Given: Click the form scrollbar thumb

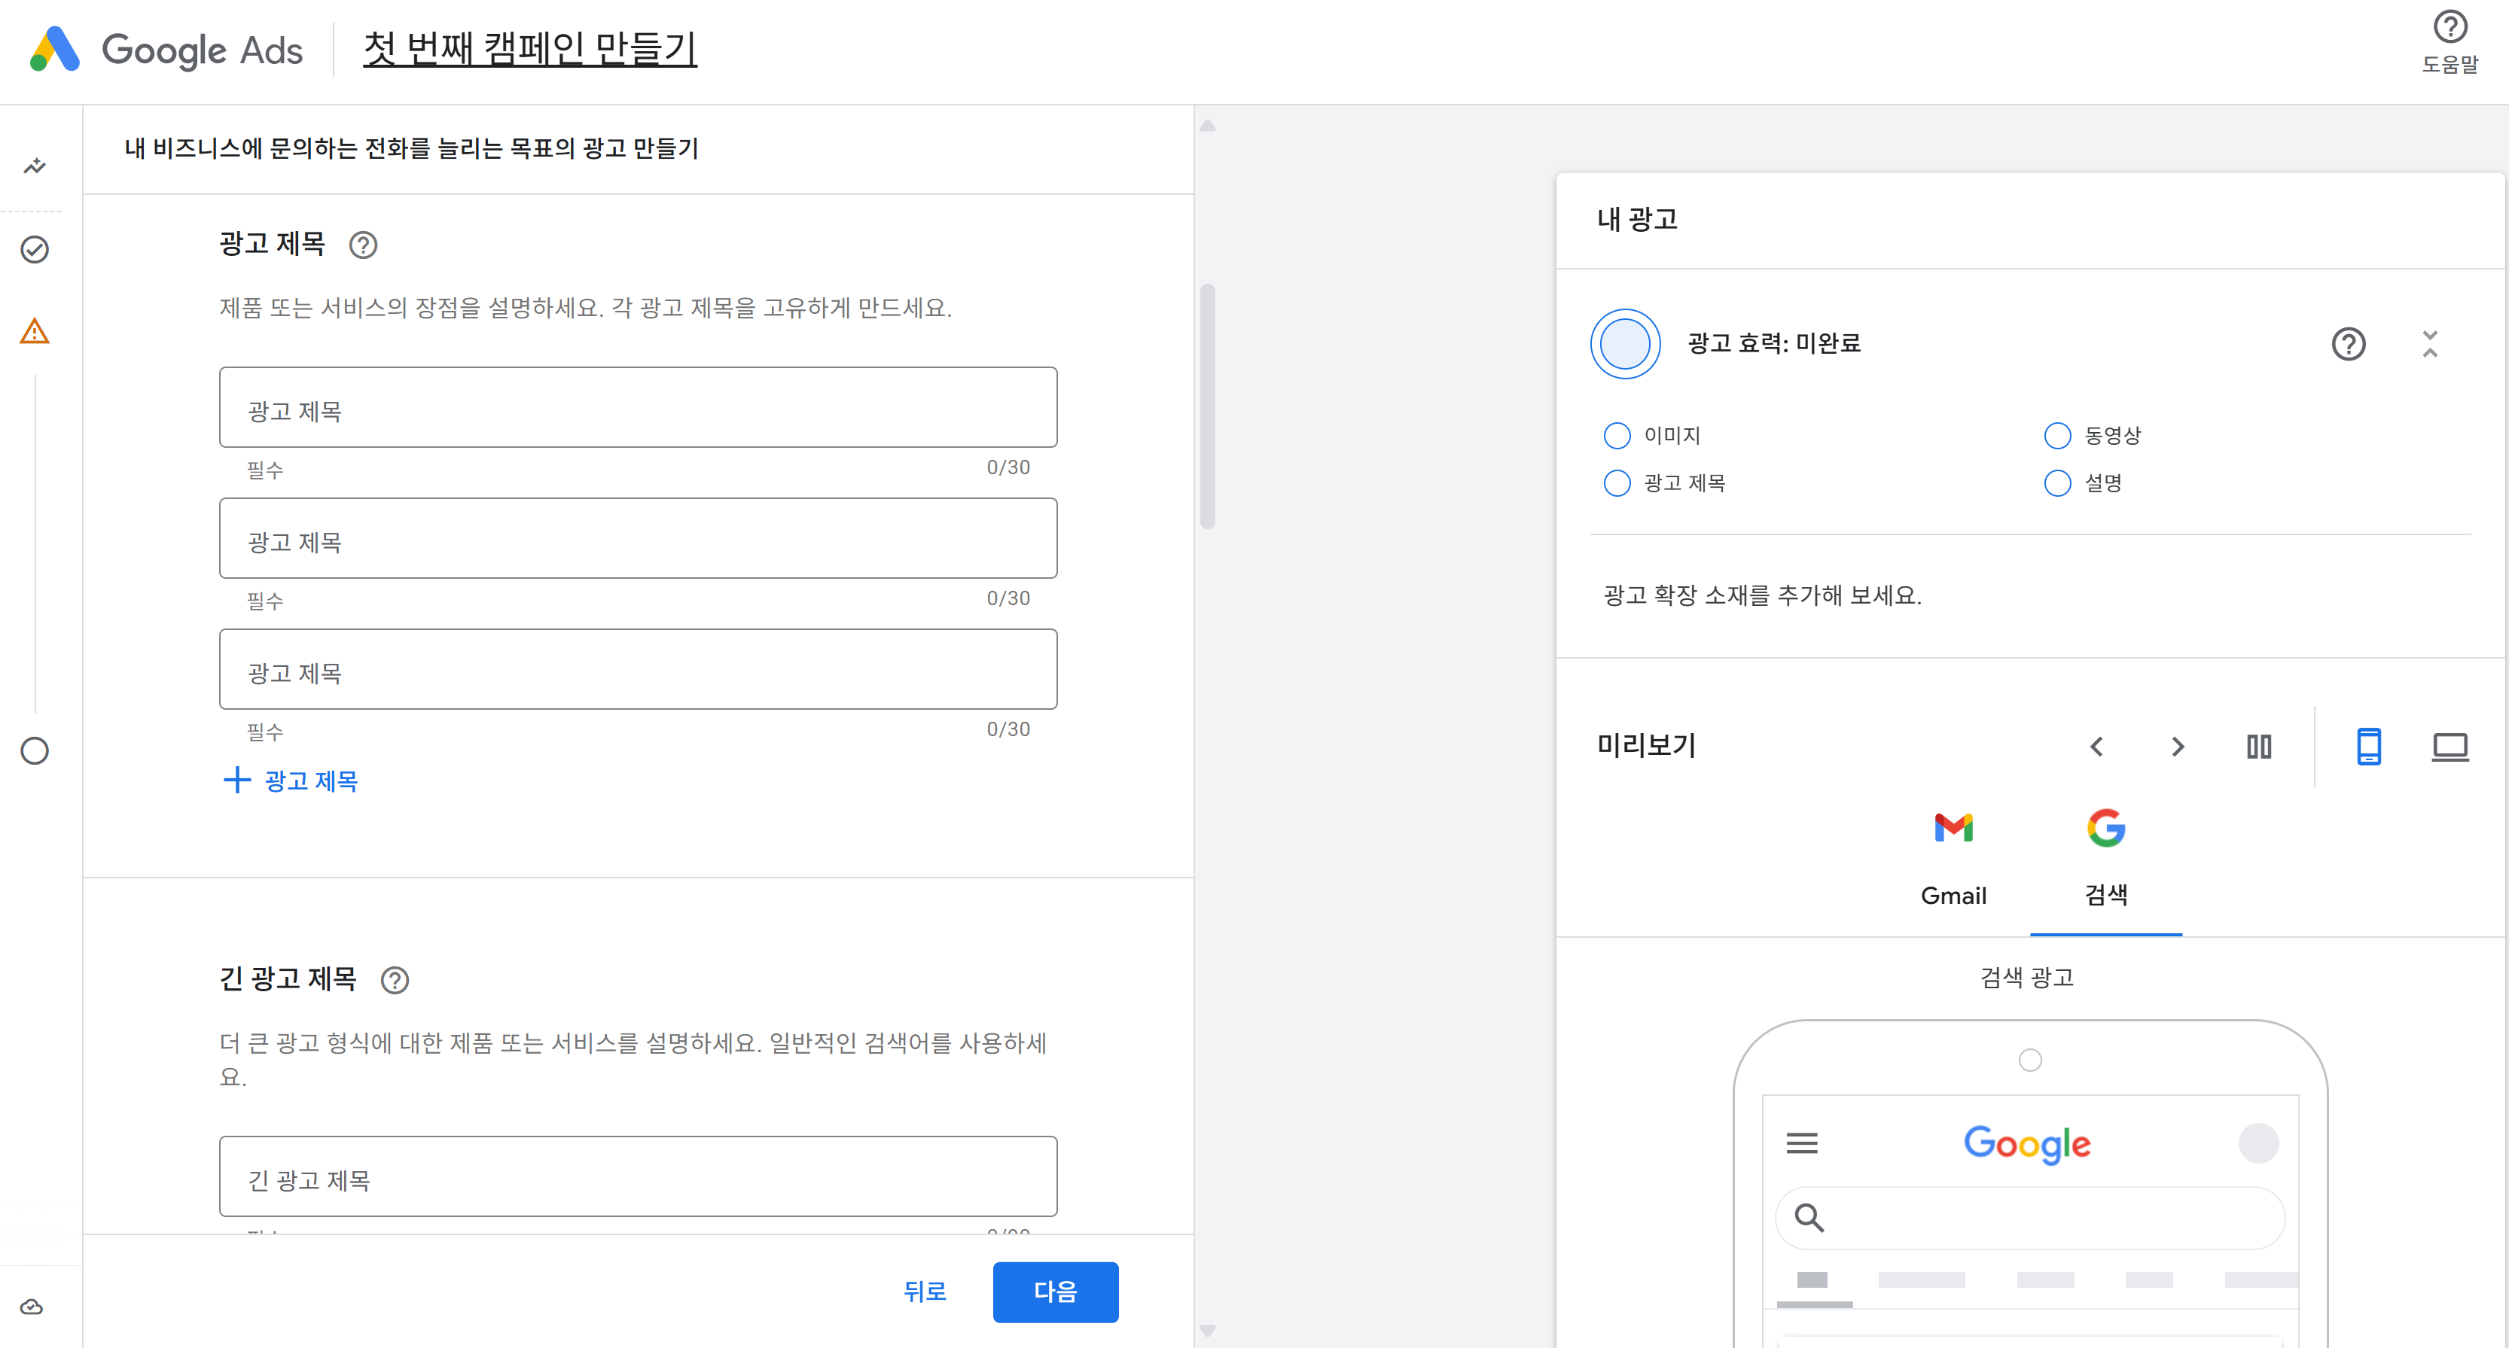Looking at the screenshot, I should [x=1208, y=406].
